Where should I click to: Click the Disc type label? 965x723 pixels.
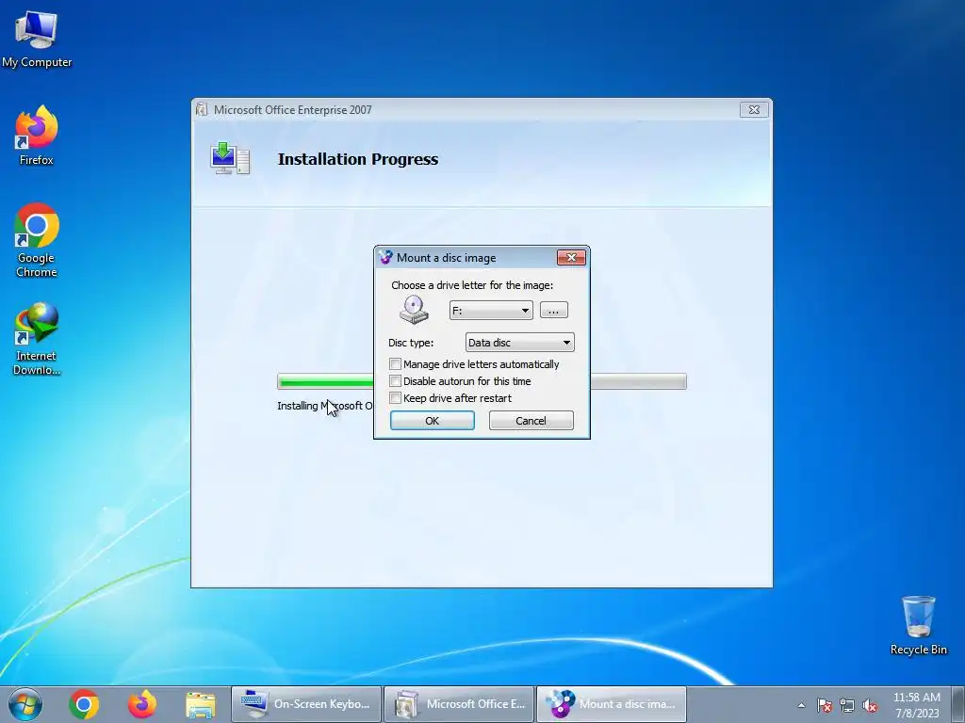(411, 343)
